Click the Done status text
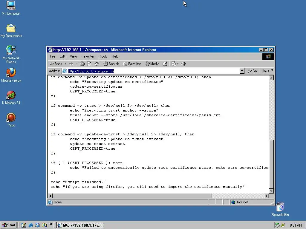The image size is (306, 229). [58, 202]
